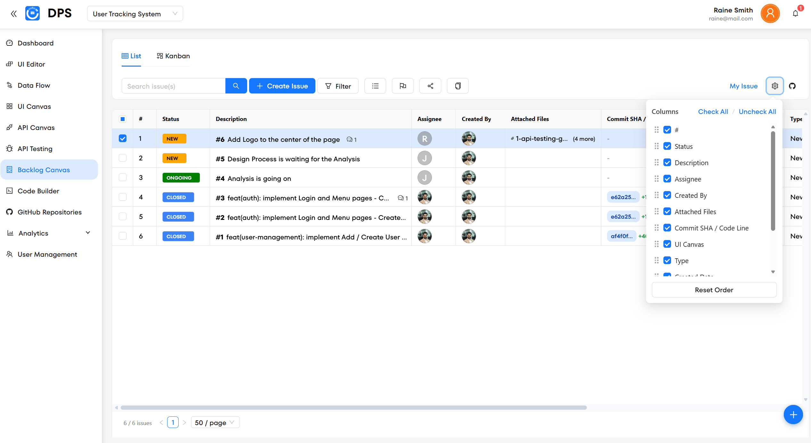Click the Reset Order button
811x443 pixels.
(x=714, y=290)
